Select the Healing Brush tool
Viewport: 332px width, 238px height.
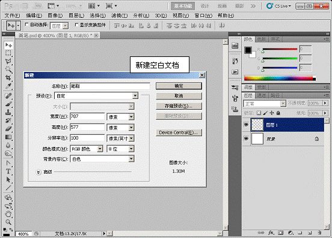click(8, 95)
